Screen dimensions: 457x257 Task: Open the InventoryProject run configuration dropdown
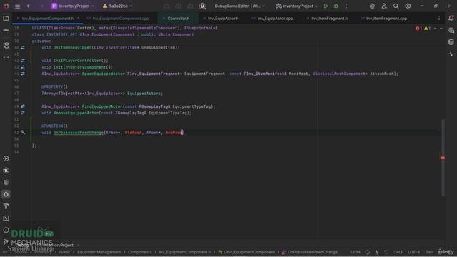click(x=297, y=6)
